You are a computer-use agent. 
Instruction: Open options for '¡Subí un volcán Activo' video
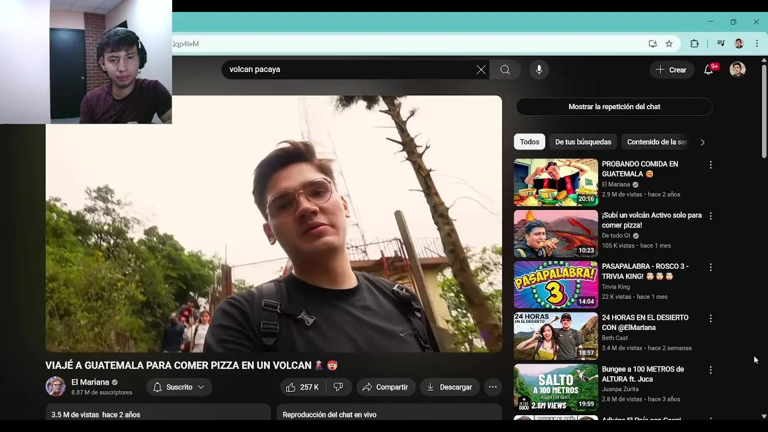[x=710, y=215]
